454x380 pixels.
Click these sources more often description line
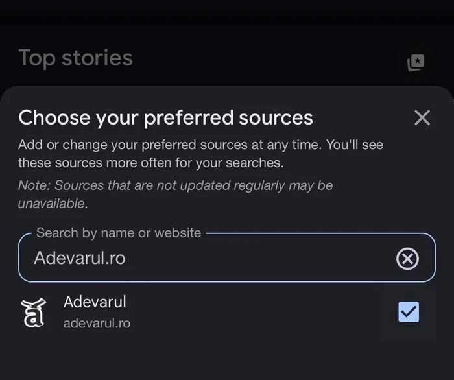tap(151, 163)
